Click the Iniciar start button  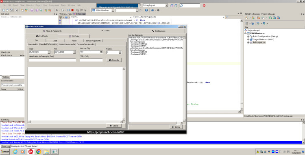pyautogui.click(x=5, y=151)
